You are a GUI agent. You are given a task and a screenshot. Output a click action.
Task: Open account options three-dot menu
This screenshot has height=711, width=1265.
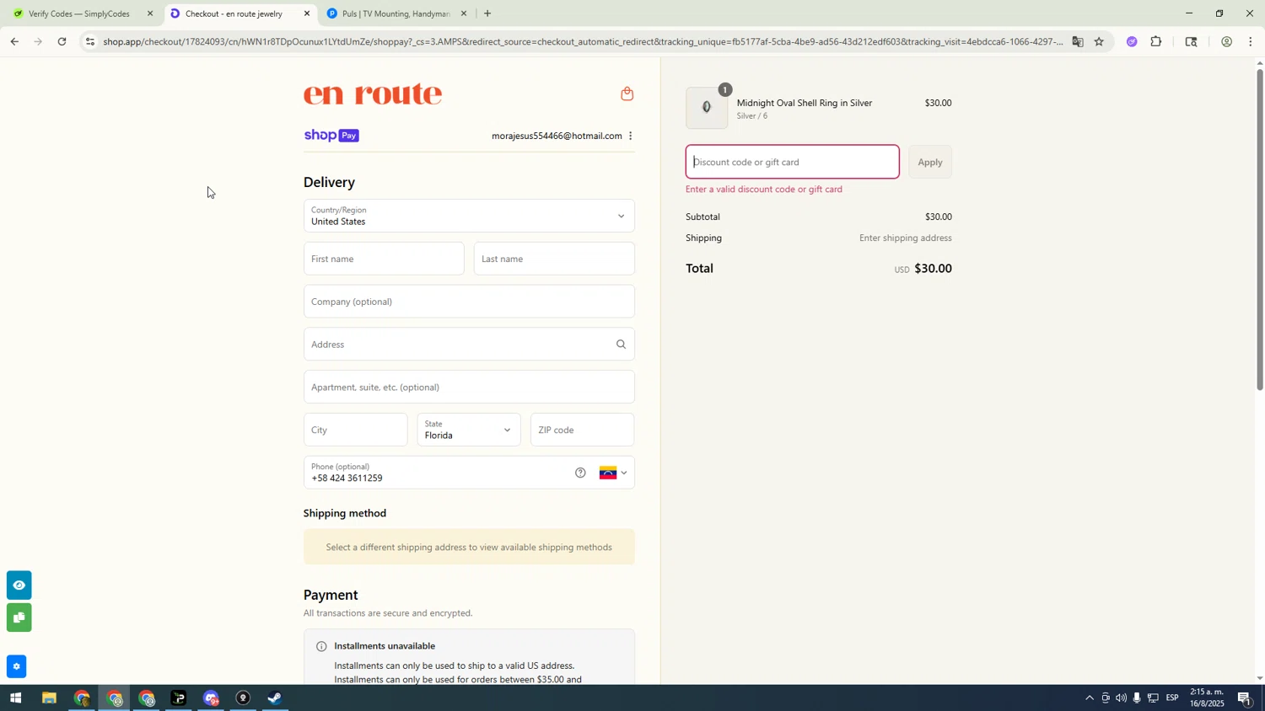coord(630,136)
